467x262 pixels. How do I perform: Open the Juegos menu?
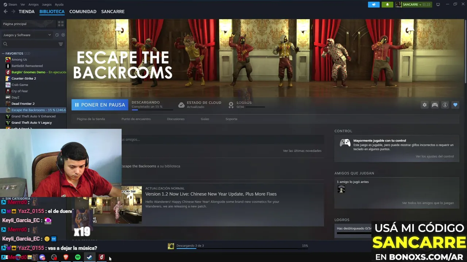click(47, 4)
